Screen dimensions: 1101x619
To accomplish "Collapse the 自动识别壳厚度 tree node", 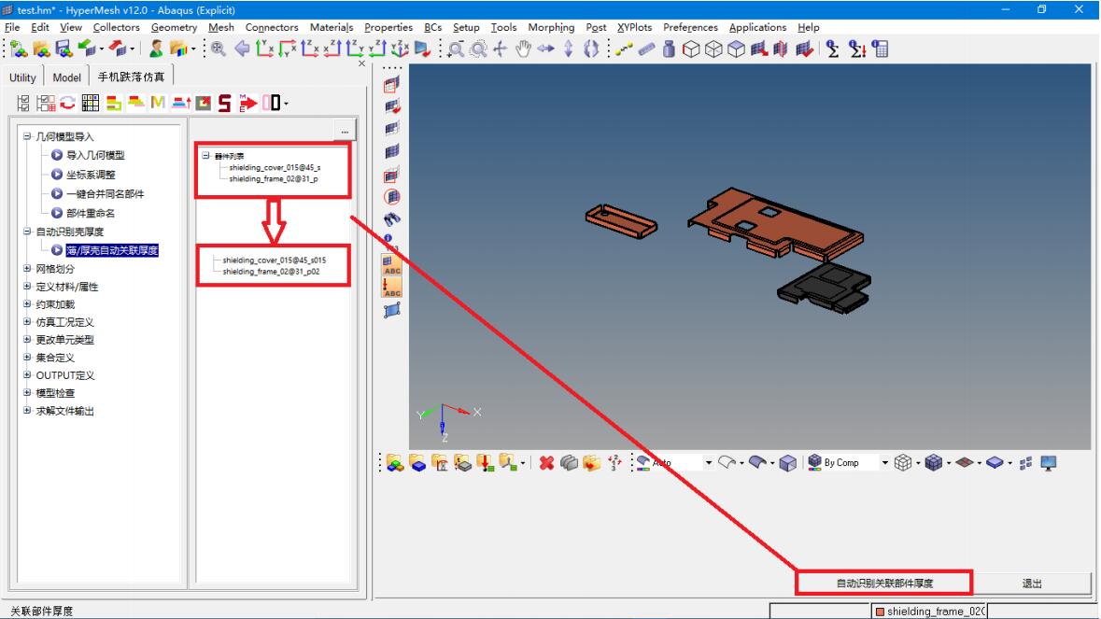I will 27,231.
